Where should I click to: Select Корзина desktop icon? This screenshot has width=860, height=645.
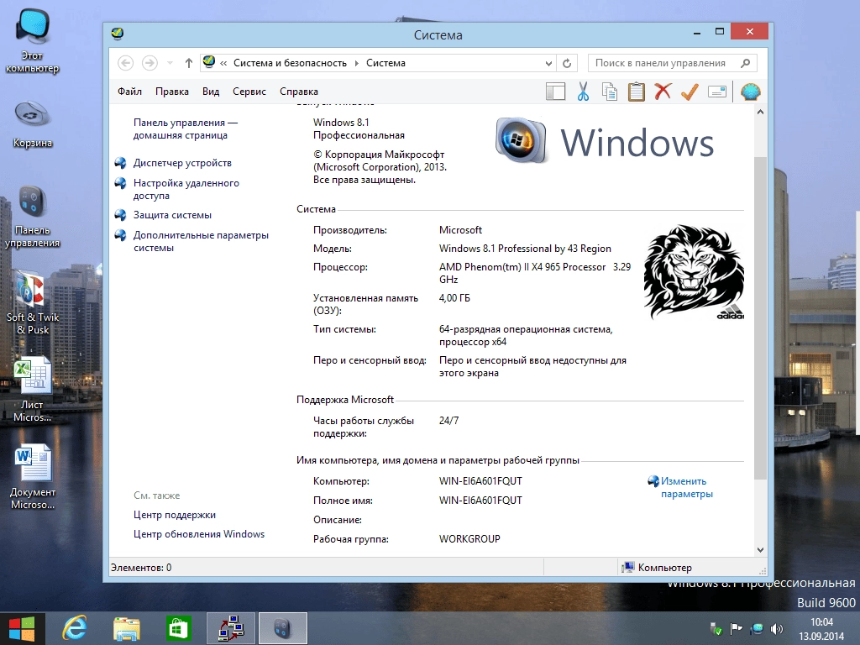pyautogui.click(x=33, y=124)
